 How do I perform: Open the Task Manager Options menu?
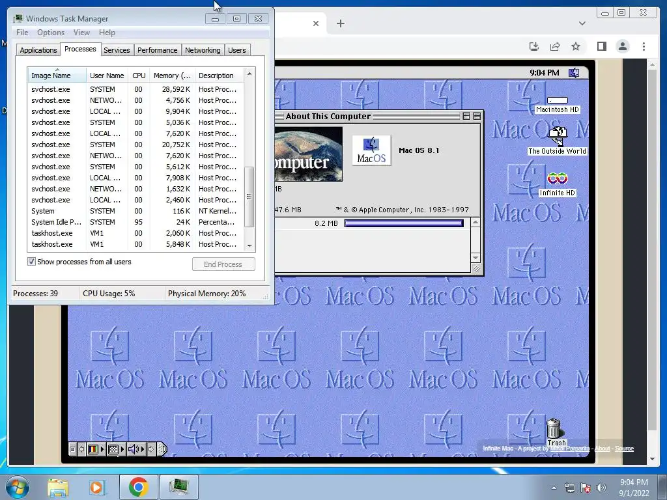pyautogui.click(x=51, y=33)
